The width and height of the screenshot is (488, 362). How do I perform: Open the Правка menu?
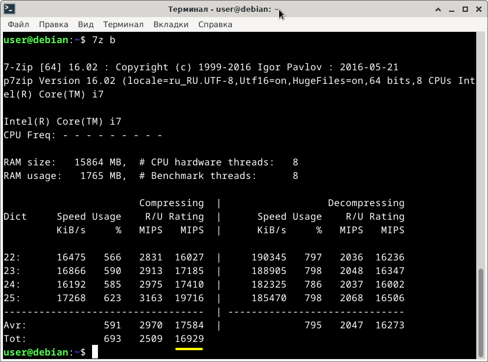click(x=54, y=24)
